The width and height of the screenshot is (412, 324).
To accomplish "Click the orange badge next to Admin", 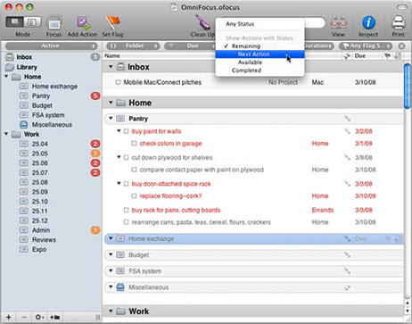I will [95, 230].
